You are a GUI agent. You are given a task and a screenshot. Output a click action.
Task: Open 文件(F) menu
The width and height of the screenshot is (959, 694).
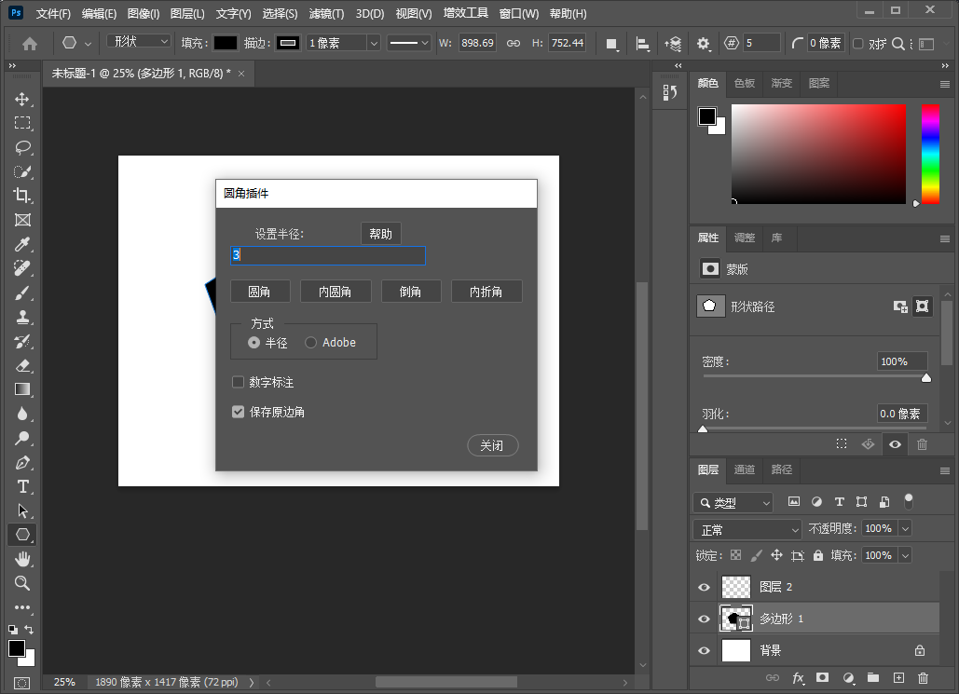coord(53,13)
